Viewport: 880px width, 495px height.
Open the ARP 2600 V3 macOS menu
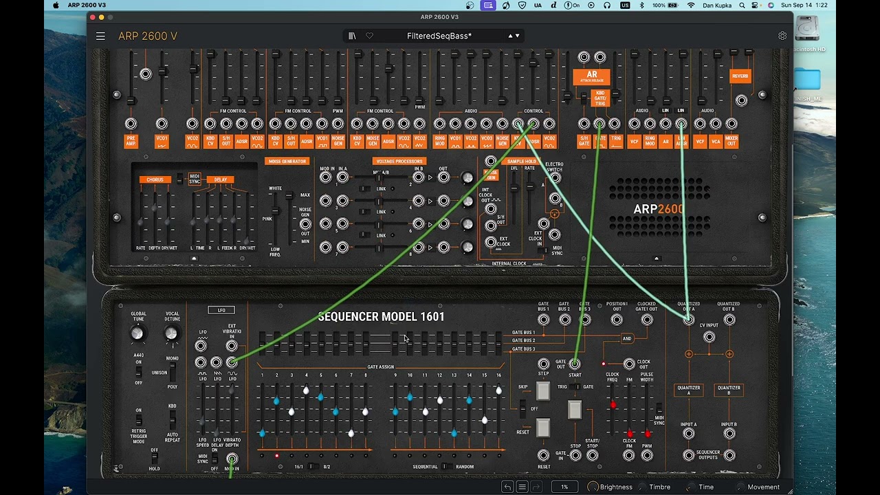pos(87,5)
